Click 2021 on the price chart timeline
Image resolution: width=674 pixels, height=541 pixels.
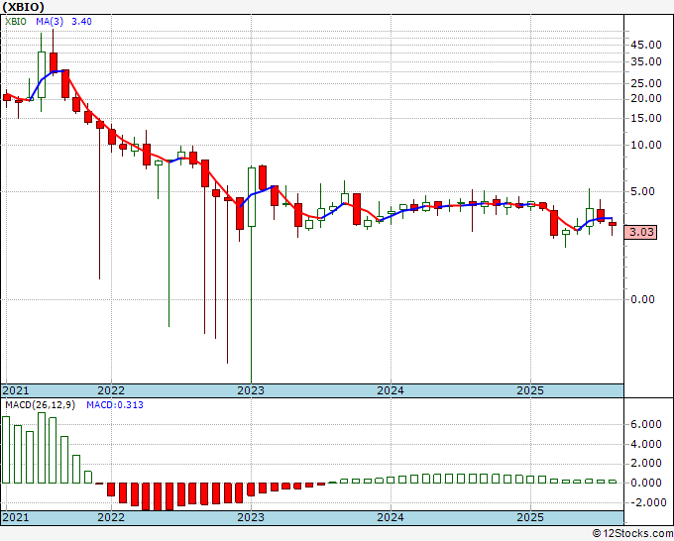(x=16, y=390)
